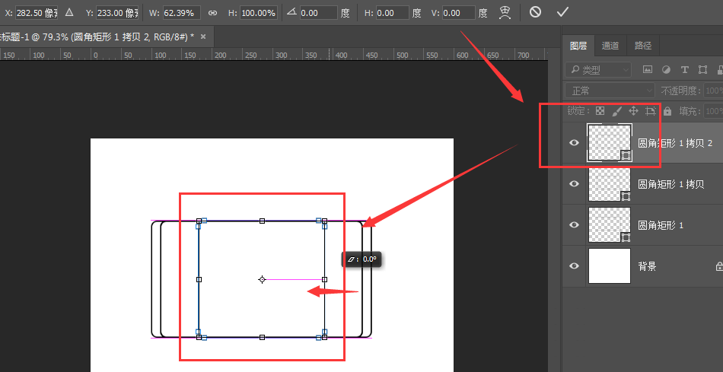Open the 正常 blend mode dropdown
The width and height of the screenshot is (723, 372).
coord(610,91)
